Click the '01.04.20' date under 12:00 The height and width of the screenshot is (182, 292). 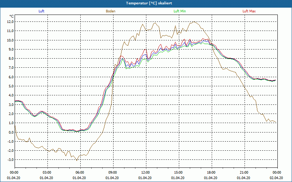(145, 178)
